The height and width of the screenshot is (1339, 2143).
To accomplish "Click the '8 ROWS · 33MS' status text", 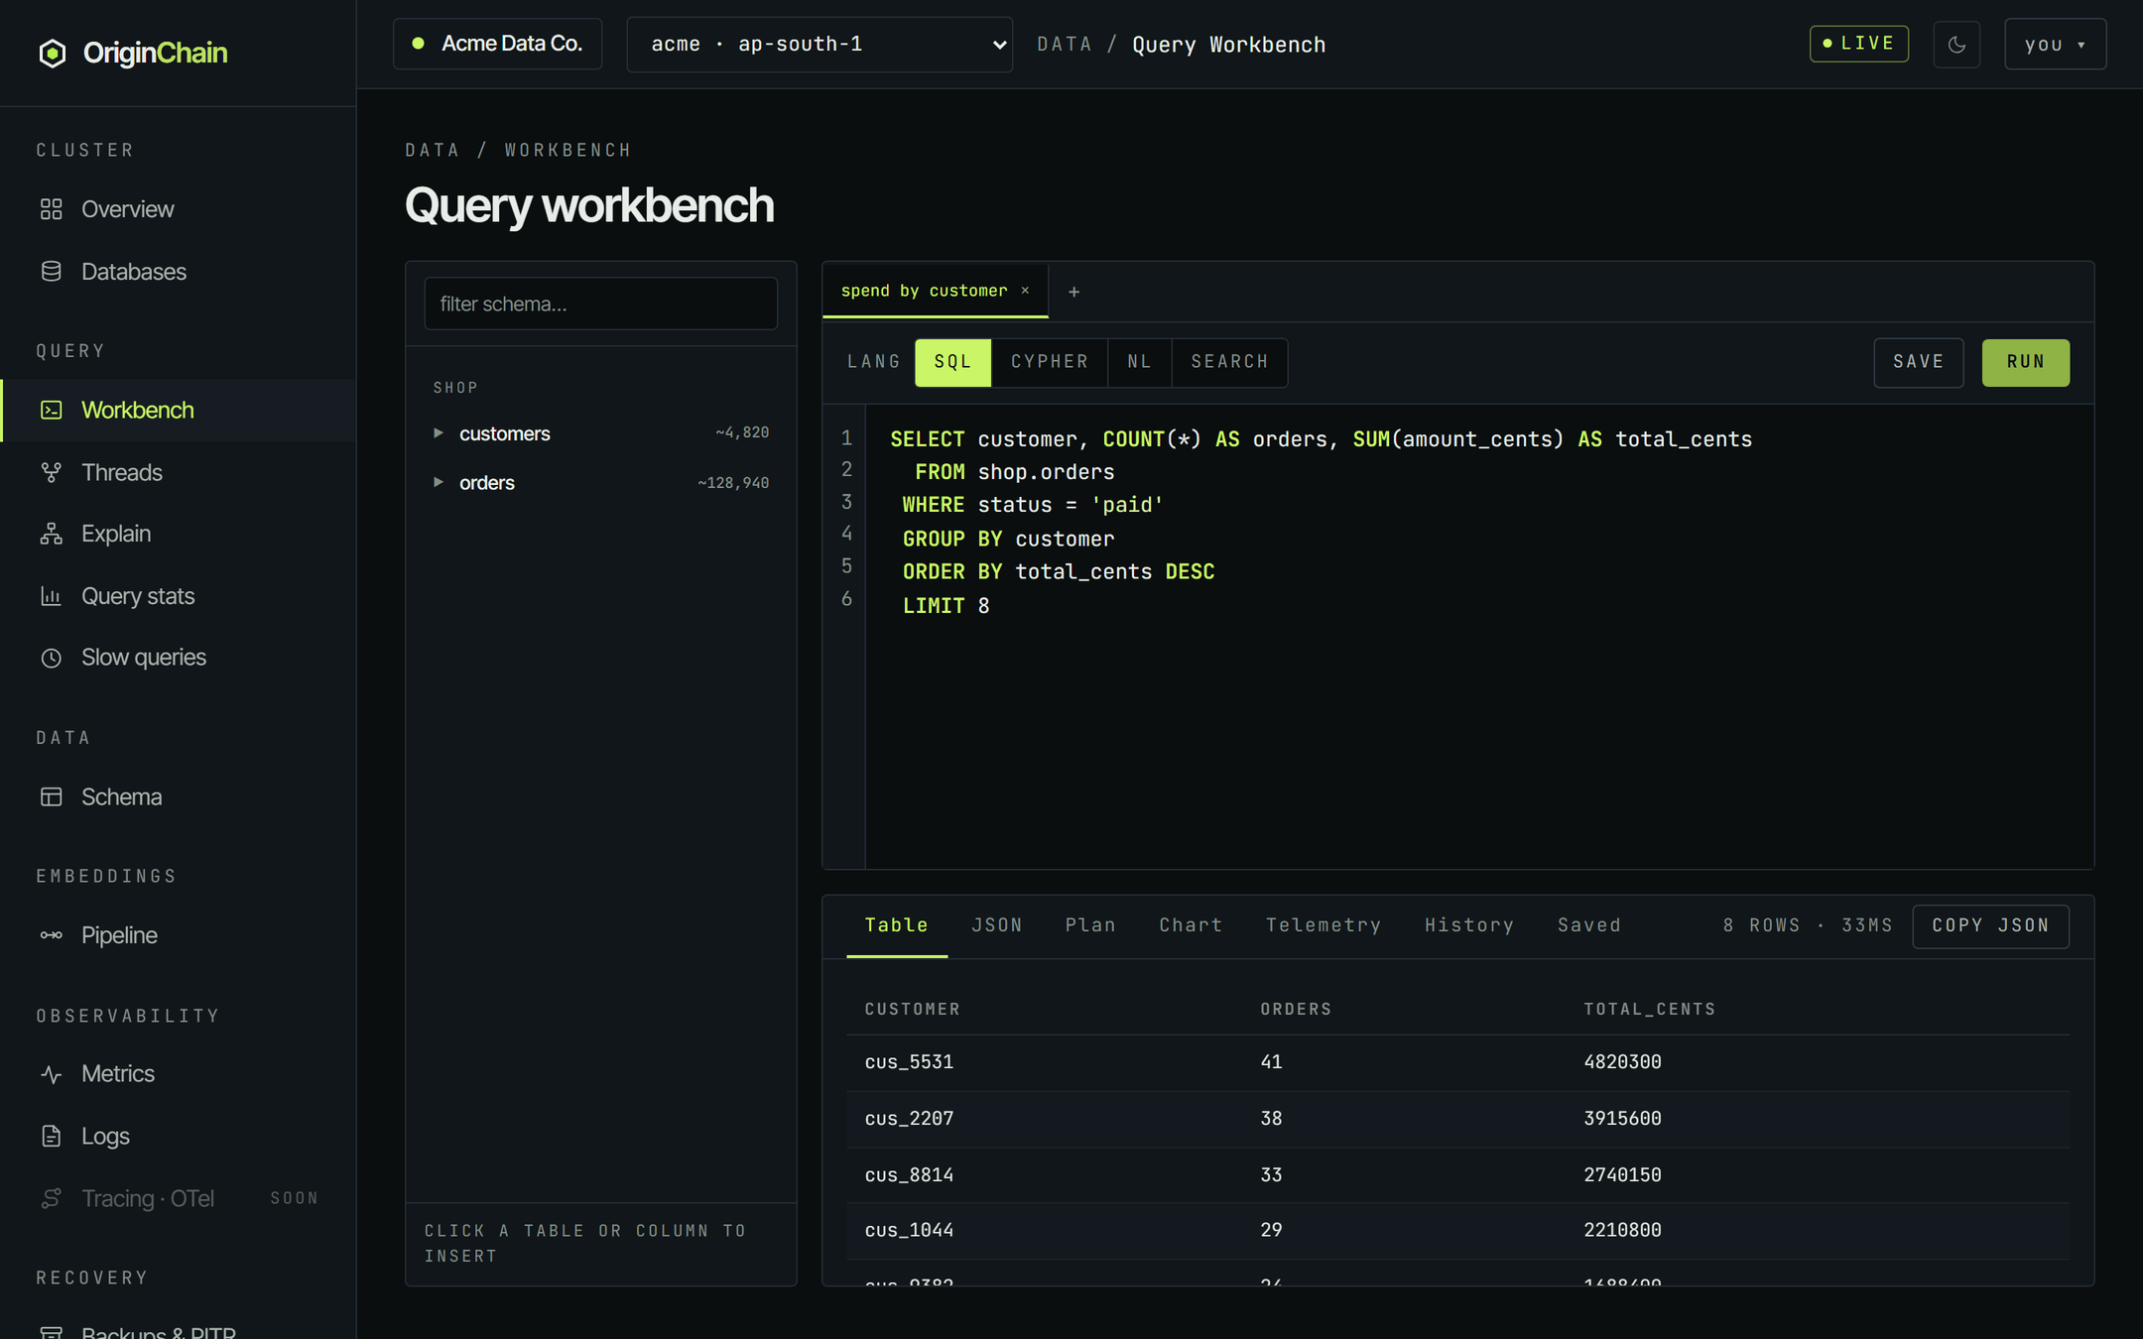I will point(1808,925).
